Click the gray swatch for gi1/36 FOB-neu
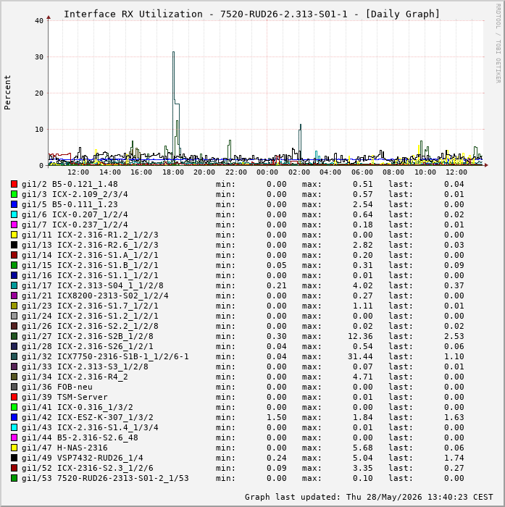The image size is (505, 507). click(x=14, y=387)
